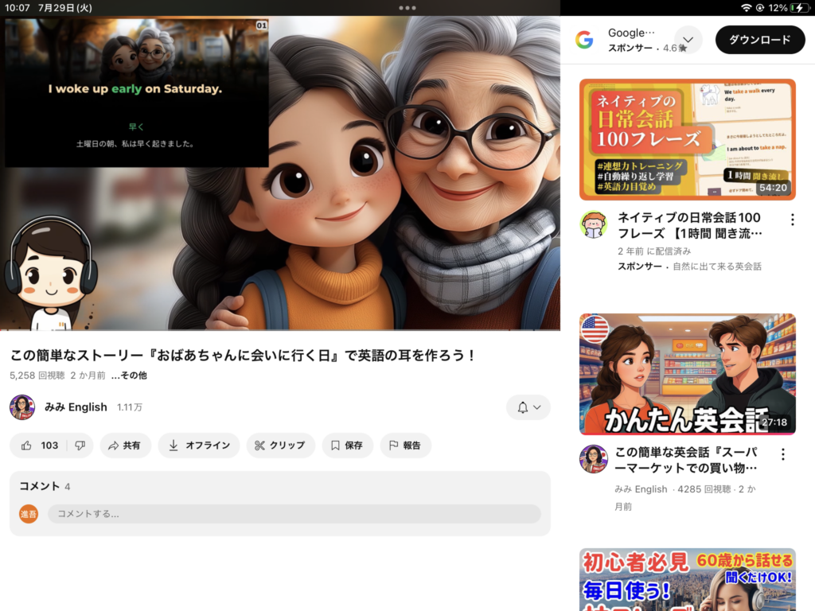Expand video description with …その他

pyautogui.click(x=129, y=376)
